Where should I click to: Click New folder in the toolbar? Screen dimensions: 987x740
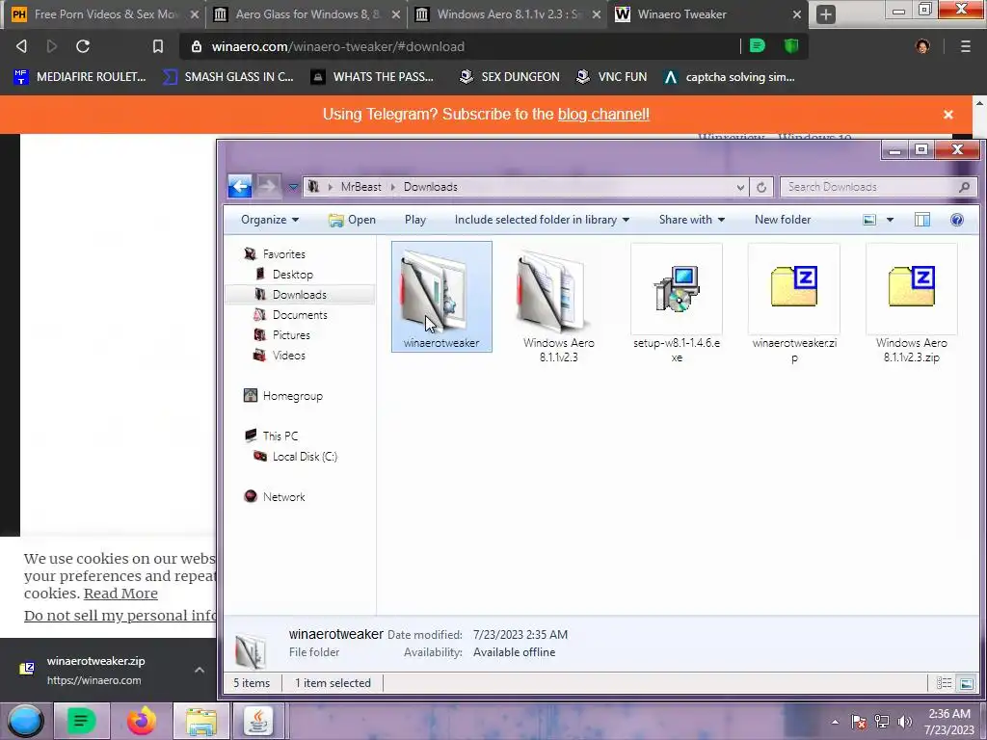click(783, 220)
